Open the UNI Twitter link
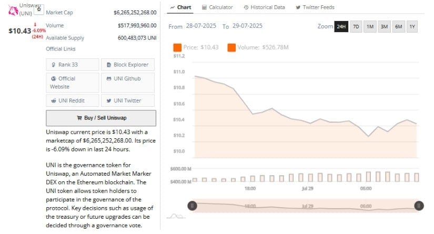 click(128, 100)
